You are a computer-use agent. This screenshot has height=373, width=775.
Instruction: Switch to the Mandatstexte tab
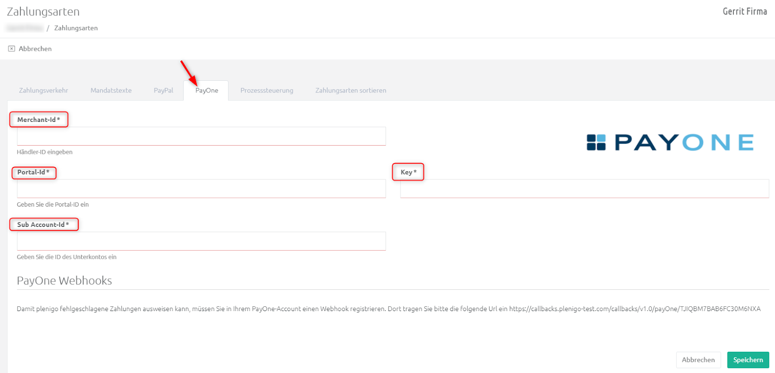tap(111, 90)
